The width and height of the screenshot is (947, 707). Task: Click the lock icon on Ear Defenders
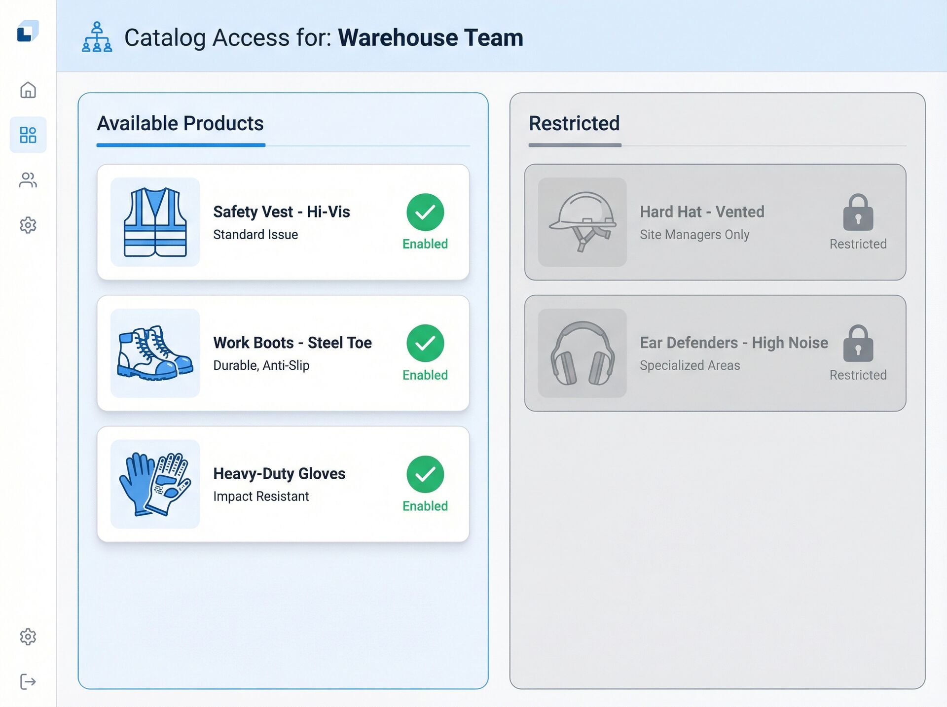pos(859,345)
